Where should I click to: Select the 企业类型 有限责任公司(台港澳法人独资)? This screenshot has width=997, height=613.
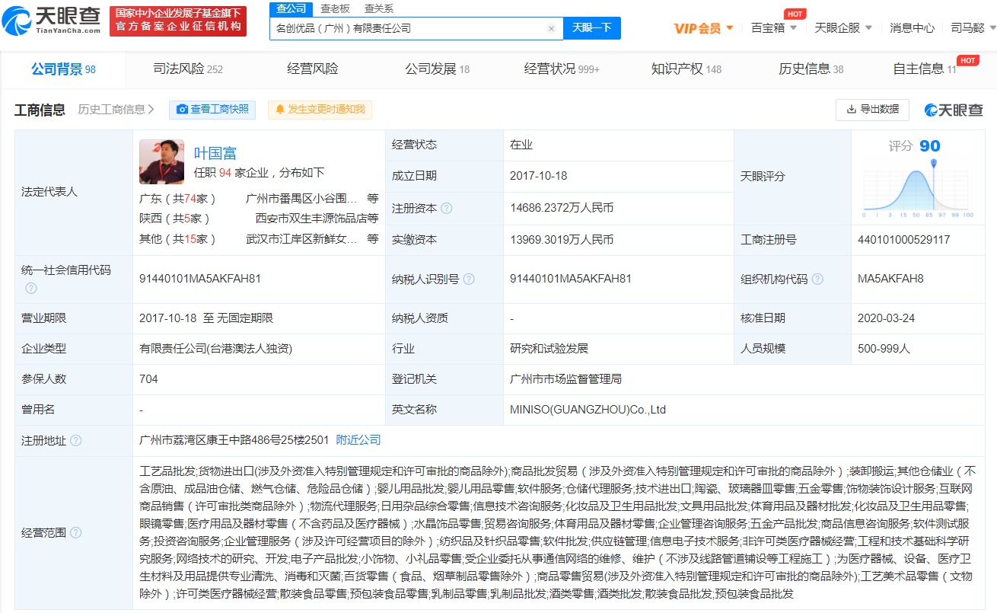(x=216, y=349)
